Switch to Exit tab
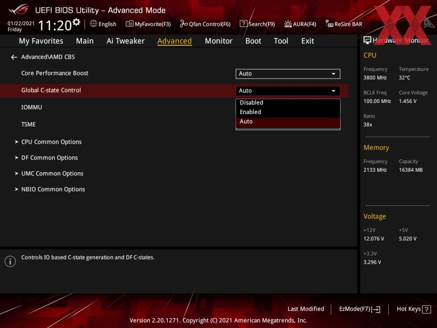437x328 pixels. coord(308,41)
